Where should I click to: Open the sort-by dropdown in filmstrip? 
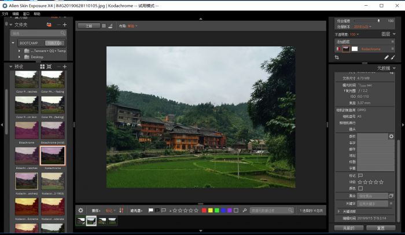pos(111,210)
